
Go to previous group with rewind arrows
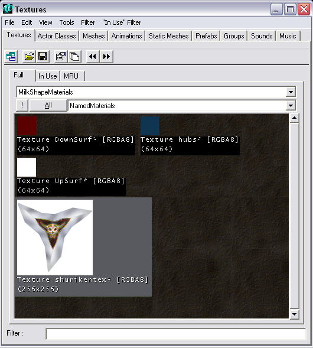[93, 56]
